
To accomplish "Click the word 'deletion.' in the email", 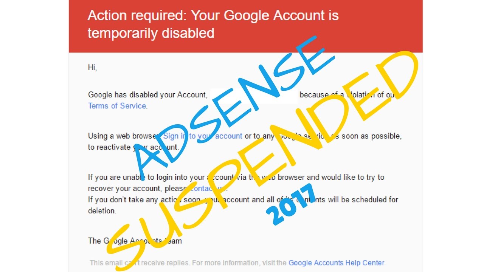I will (x=102, y=211).
